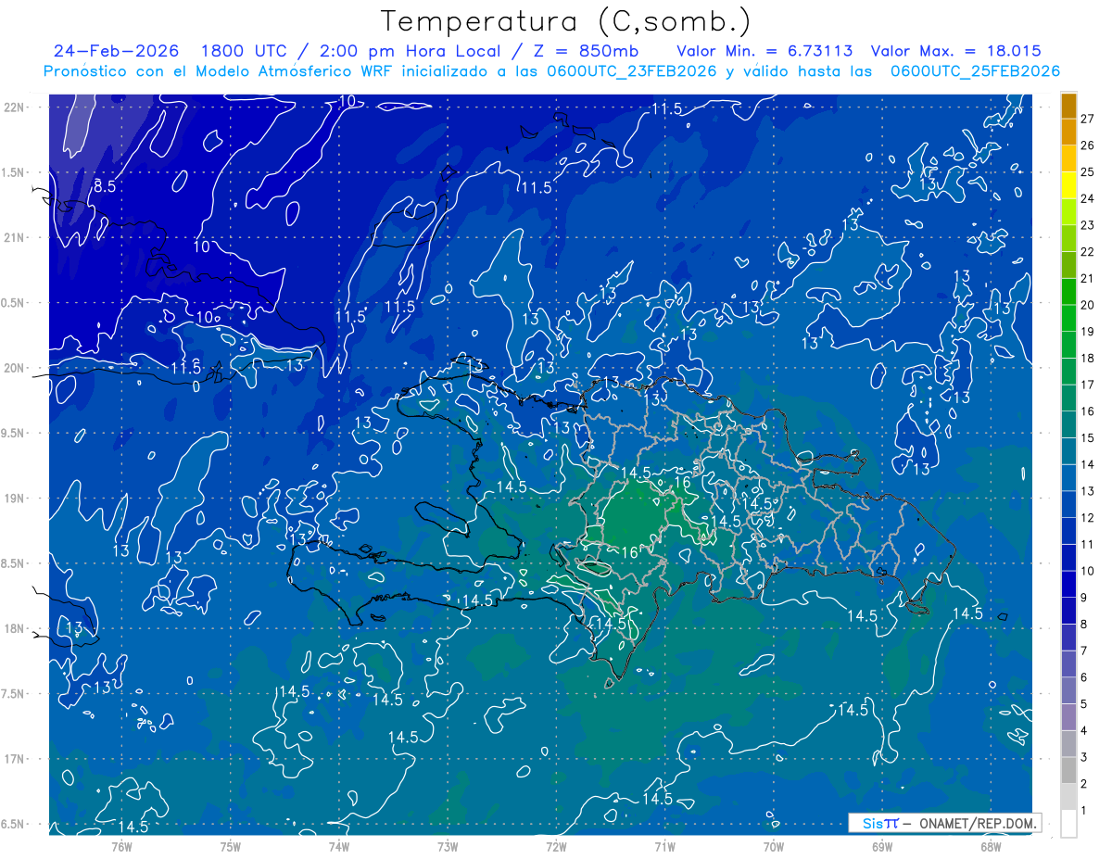Click the longitude axis label '75W'

click(x=231, y=846)
